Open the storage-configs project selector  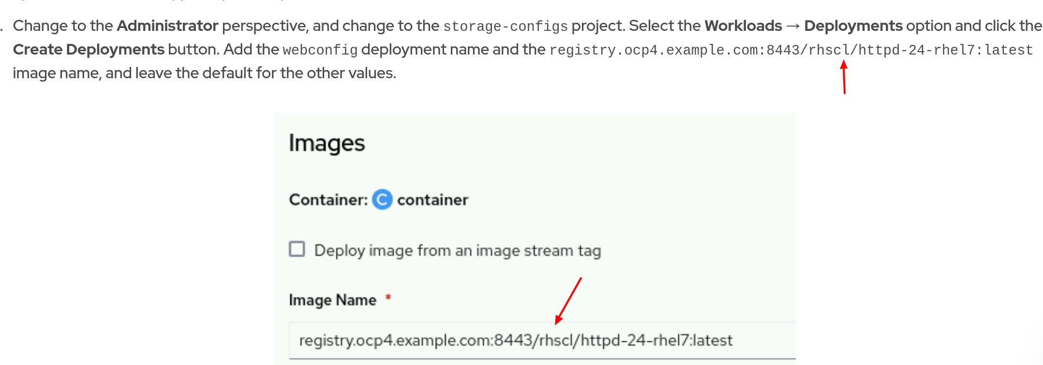[x=505, y=26]
